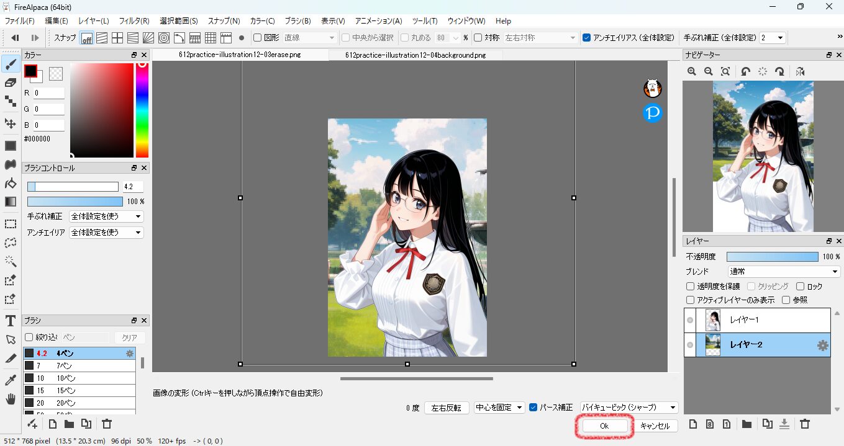The image size is (844, 446).
Task: Open the layer settings gear on レイヤー2
Action: [823, 346]
